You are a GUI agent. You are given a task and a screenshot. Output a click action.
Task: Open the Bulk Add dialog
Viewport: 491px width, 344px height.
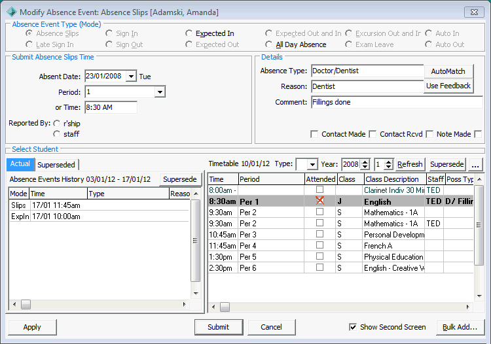[460, 327]
